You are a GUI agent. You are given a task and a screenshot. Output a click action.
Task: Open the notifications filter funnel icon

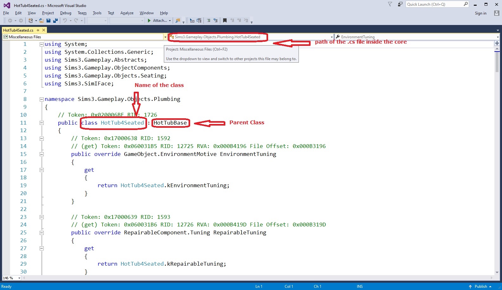tap(390, 4)
